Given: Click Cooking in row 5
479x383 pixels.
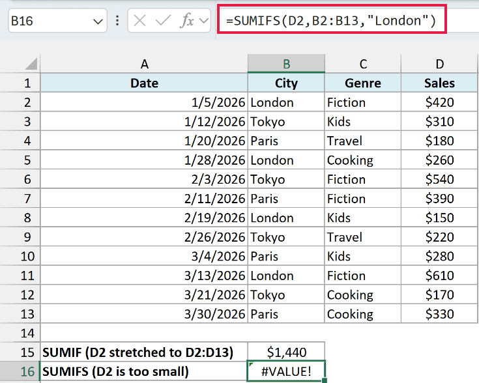Looking at the screenshot, I should [363, 160].
